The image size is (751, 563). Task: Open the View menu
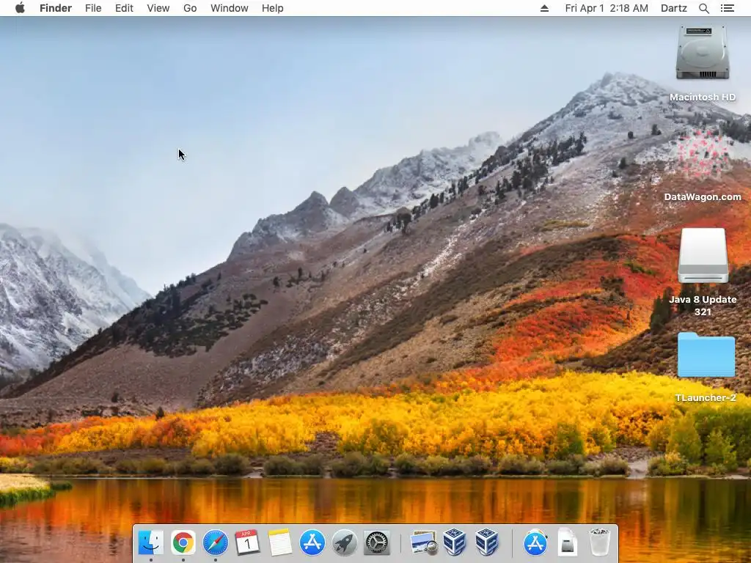[x=158, y=8]
